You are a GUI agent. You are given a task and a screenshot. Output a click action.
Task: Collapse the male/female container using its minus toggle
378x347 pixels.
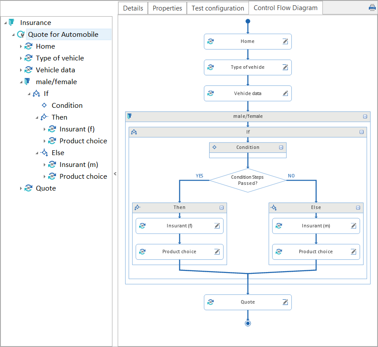tap(365, 117)
